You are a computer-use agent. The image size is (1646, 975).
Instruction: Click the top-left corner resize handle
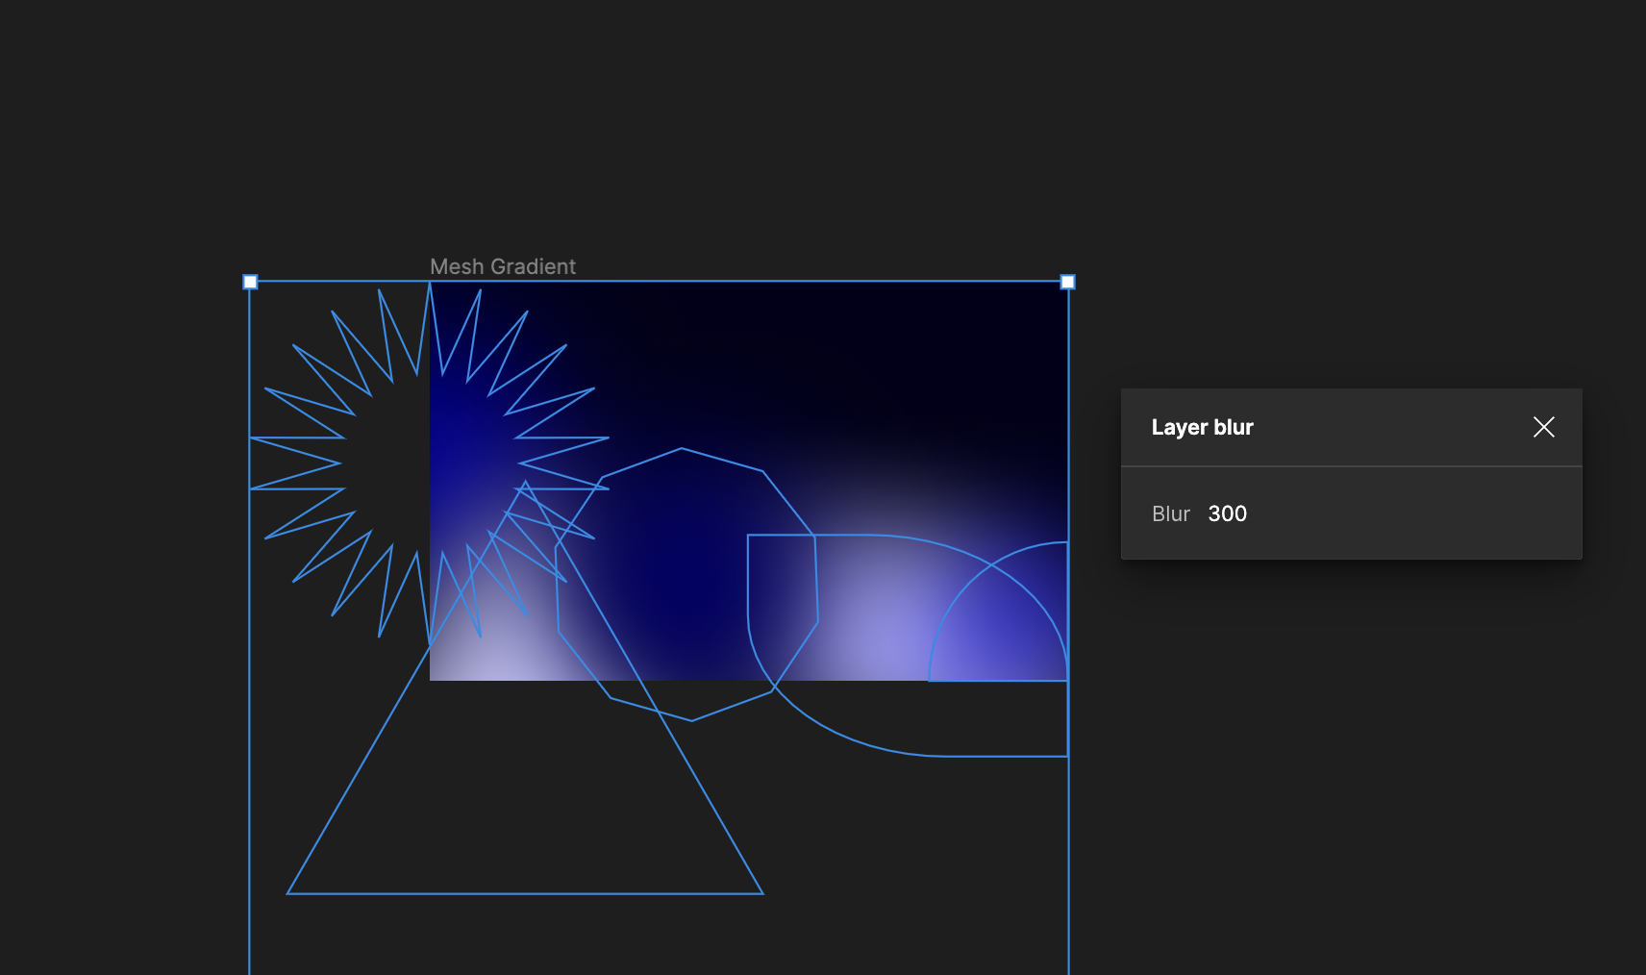(250, 282)
